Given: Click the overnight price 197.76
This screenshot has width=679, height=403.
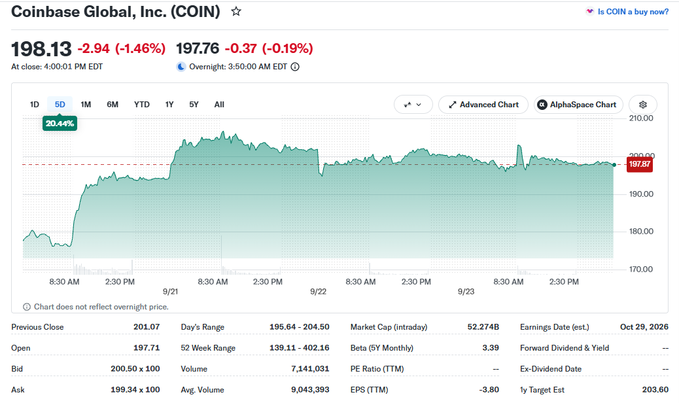Looking at the screenshot, I should pyautogui.click(x=198, y=48).
